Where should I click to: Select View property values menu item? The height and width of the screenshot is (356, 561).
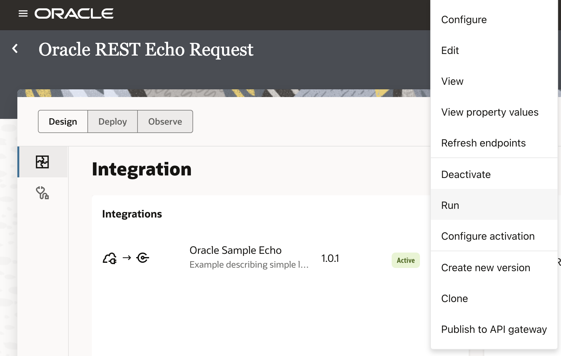(x=489, y=112)
